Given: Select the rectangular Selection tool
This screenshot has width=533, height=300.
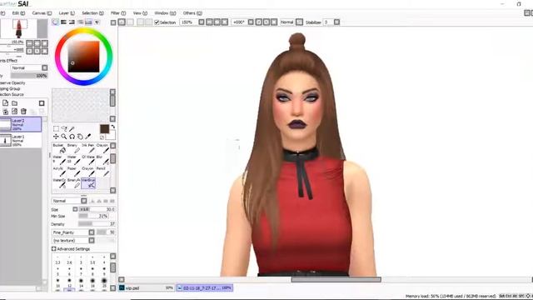Looking at the screenshot, I should coord(56,128).
